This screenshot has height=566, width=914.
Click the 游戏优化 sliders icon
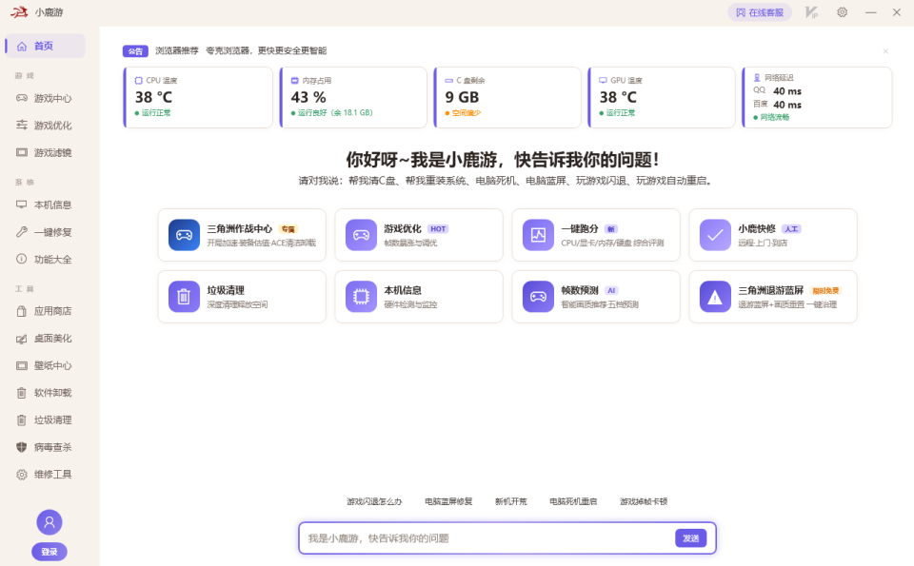pyautogui.click(x=22, y=125)
